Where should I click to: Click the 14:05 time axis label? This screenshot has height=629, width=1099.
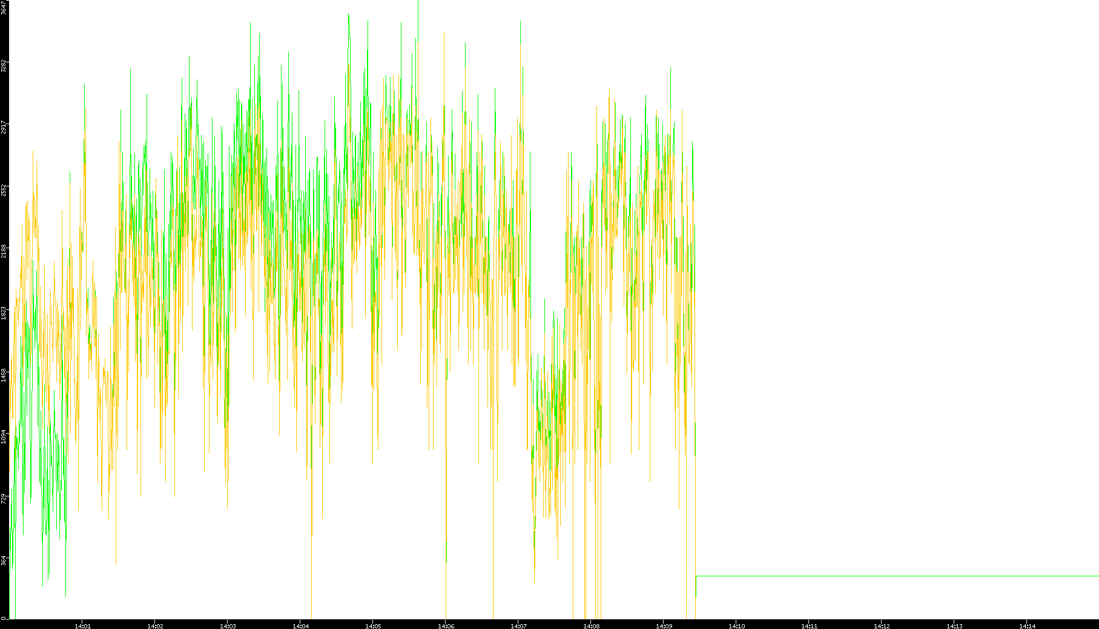pos(373,626)
